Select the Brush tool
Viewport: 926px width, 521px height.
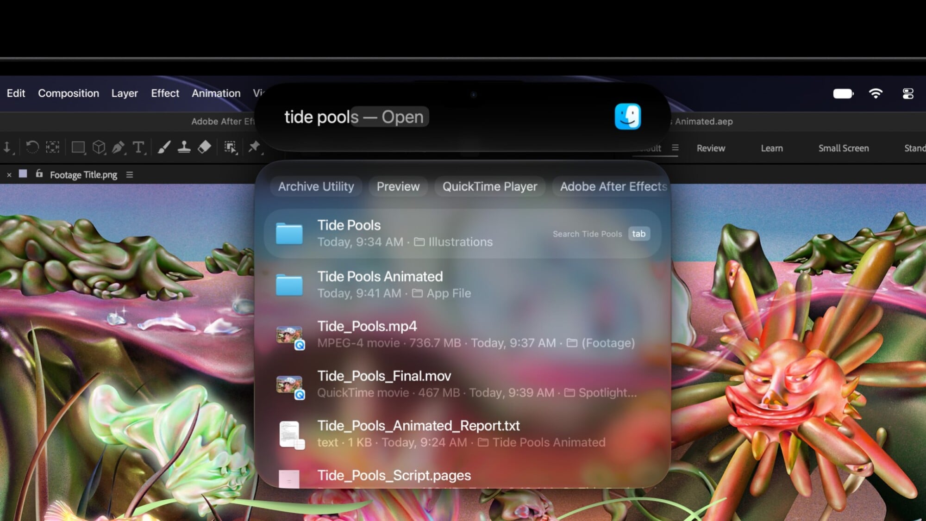click(x=164, y=147)
